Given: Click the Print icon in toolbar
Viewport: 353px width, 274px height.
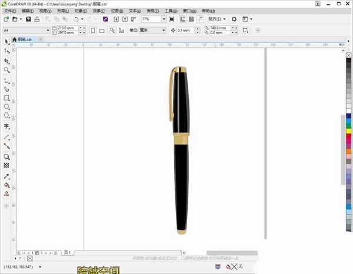Looking at the screenshot, I should pos(37,19).
